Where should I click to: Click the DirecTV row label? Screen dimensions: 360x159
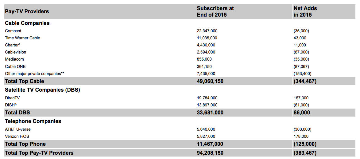(13, 98)
